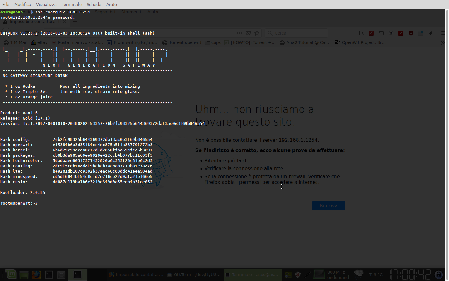Click the Riprova button on Firefox page
The image size is (449, 281).
click(329, 206)
